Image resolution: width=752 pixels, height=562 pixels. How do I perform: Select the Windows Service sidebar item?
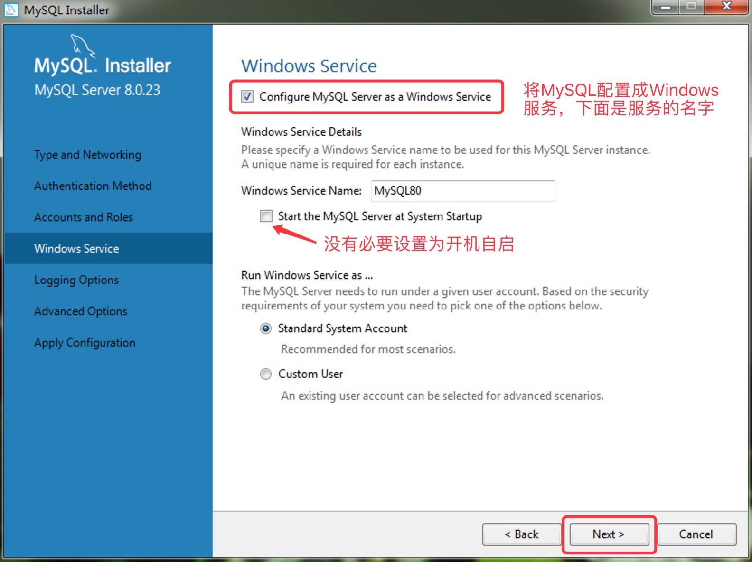pos(76,249)
